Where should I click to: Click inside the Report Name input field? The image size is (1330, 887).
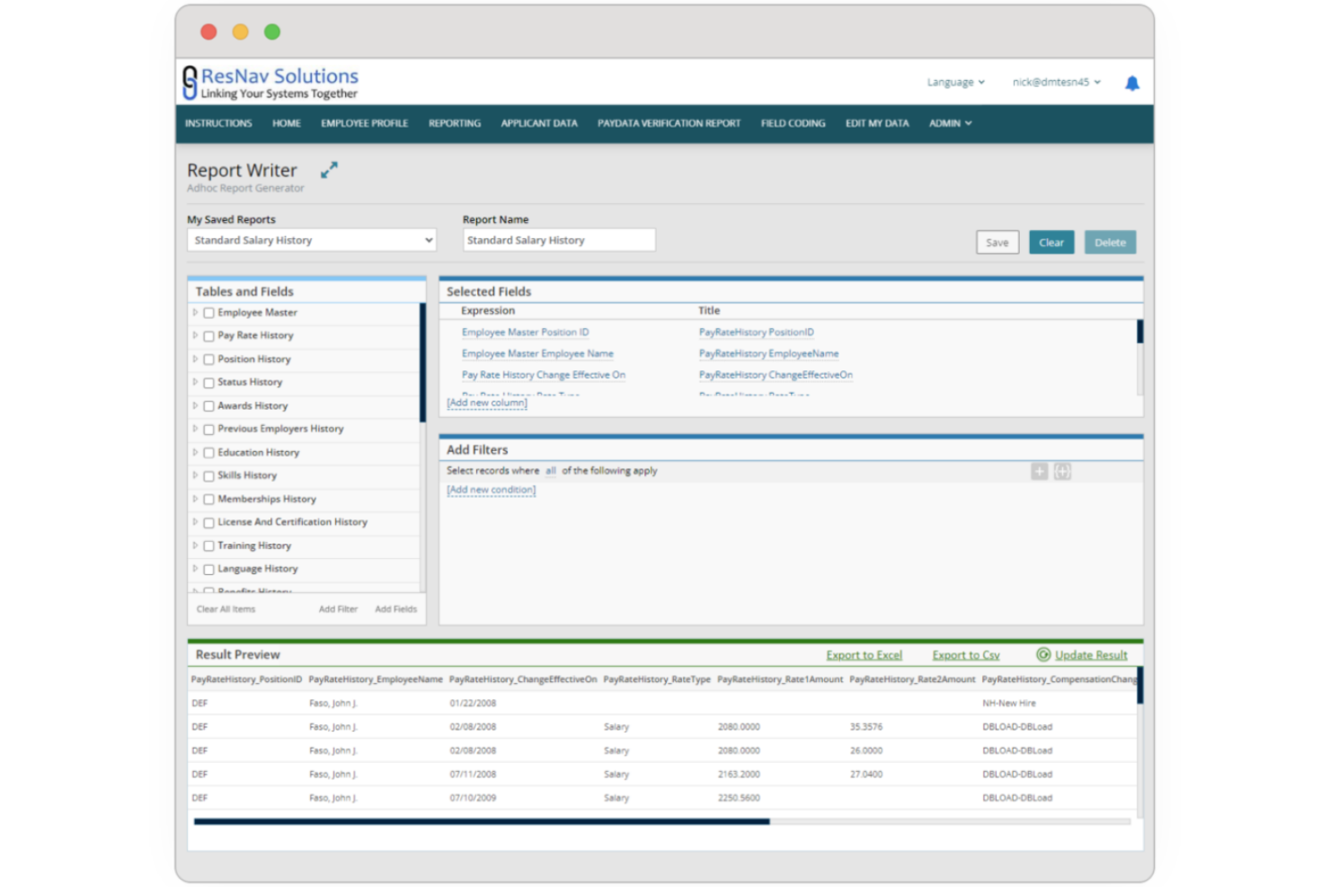(558, 240)
